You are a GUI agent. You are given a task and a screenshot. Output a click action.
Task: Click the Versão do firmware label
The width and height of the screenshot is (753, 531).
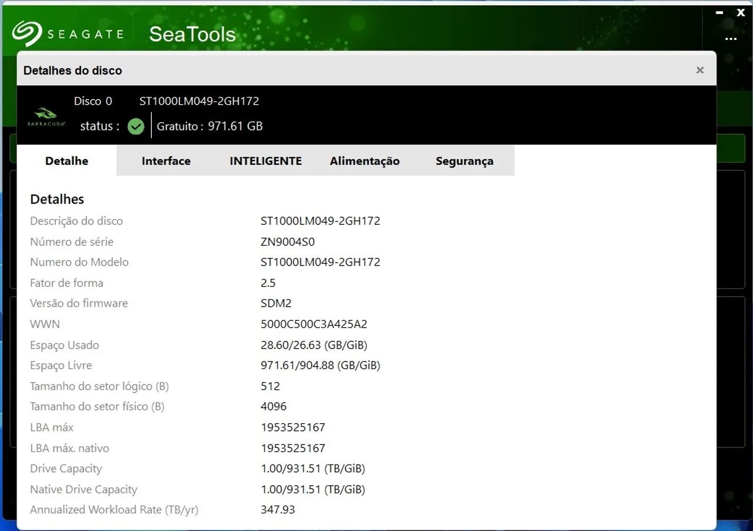[79, 303]
